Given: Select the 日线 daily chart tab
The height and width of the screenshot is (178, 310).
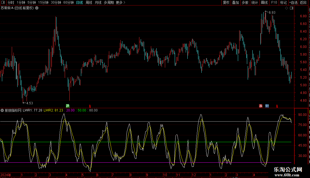Looking at the screenshot, I should point(80,2).
